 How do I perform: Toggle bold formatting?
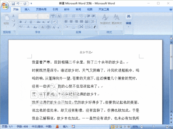point(21,22)
